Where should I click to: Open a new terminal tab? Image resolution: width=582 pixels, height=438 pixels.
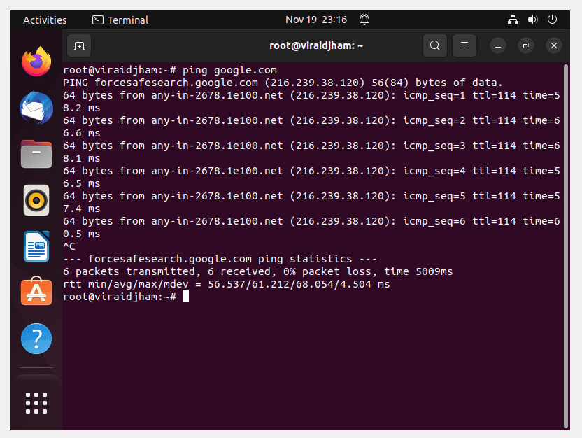pyautogui.click(x=79, y=45)
